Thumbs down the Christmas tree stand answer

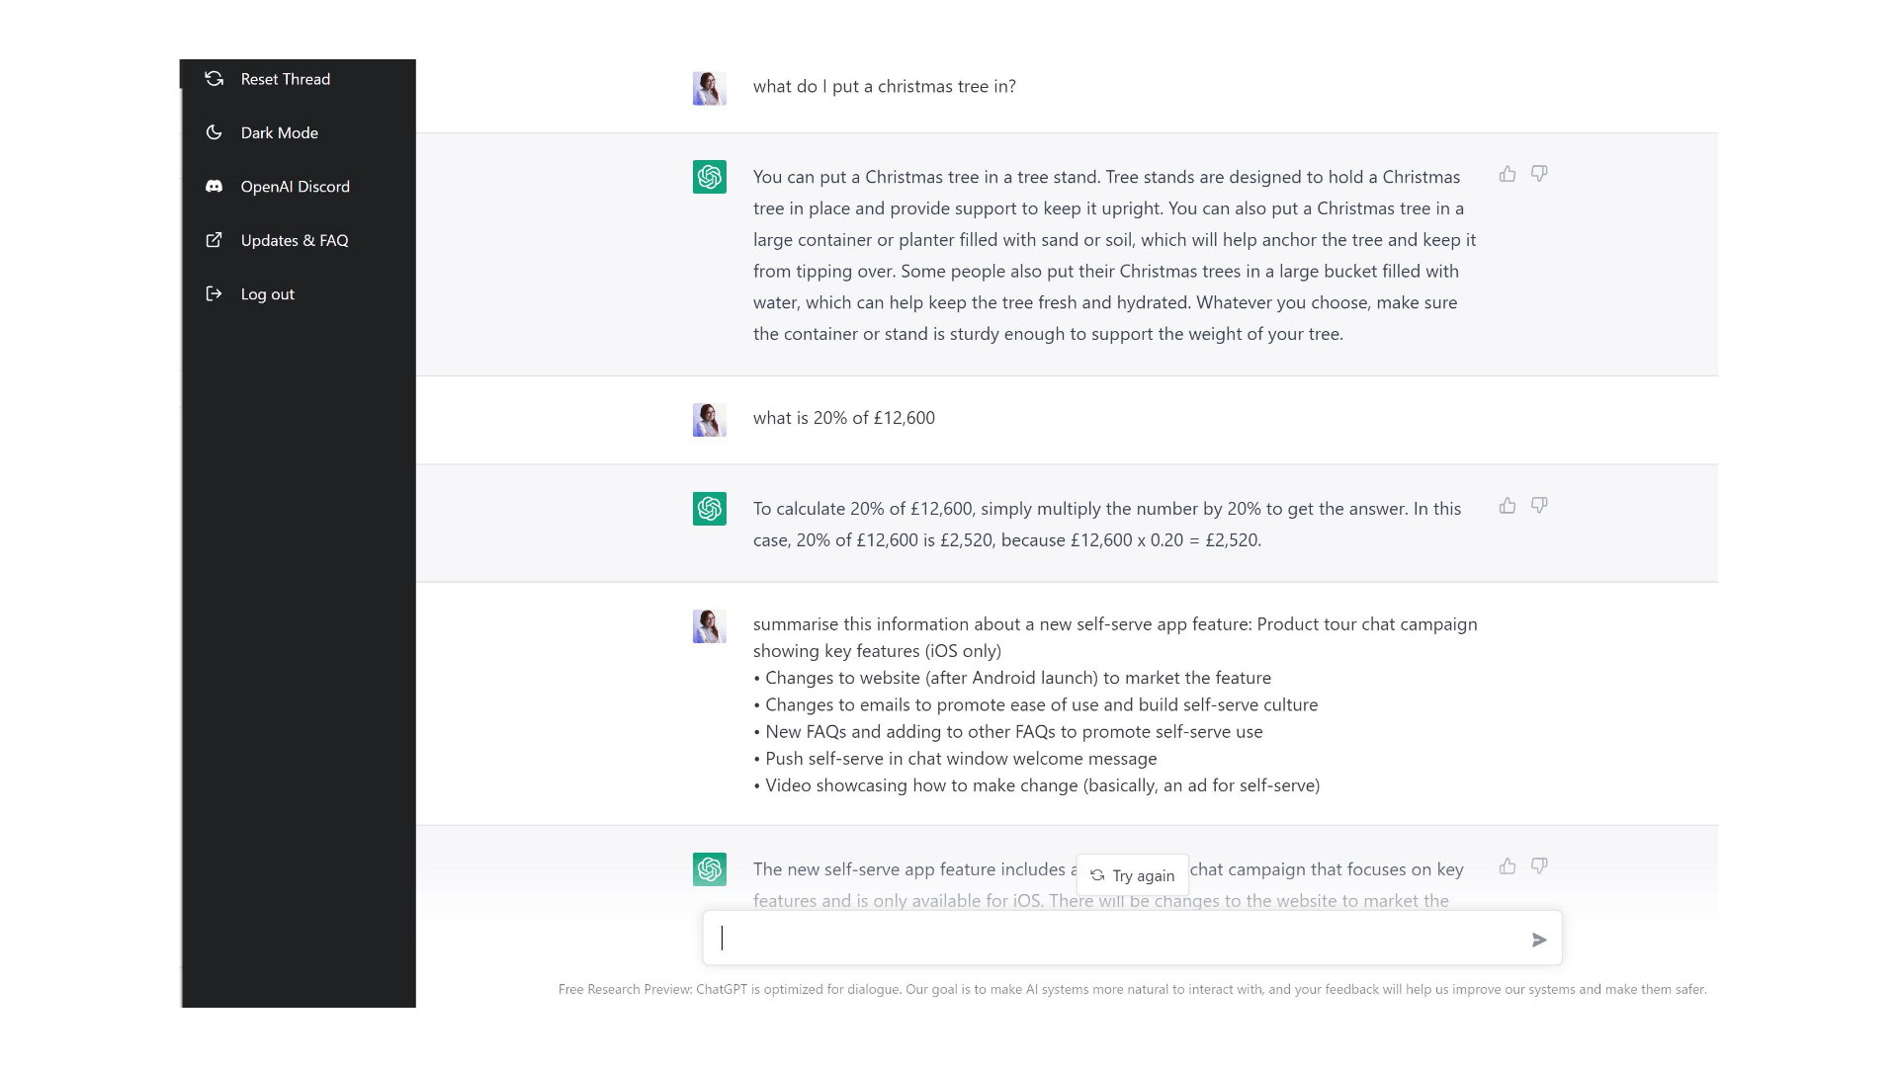(x=1539, y=174)
